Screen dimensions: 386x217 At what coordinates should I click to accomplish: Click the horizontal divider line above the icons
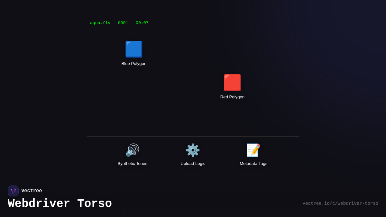(193, 136)
